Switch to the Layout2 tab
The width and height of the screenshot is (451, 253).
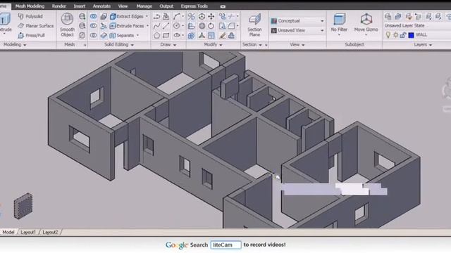50,232
